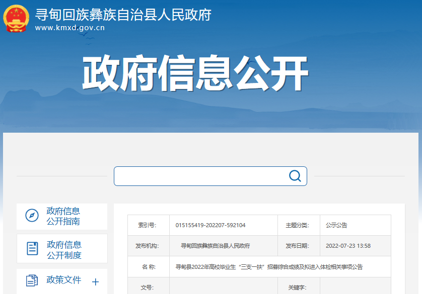This screenshot has width=422, height=294.
Task: Click index number 015155419-202207-592104
Action: (x=210, y=225)
